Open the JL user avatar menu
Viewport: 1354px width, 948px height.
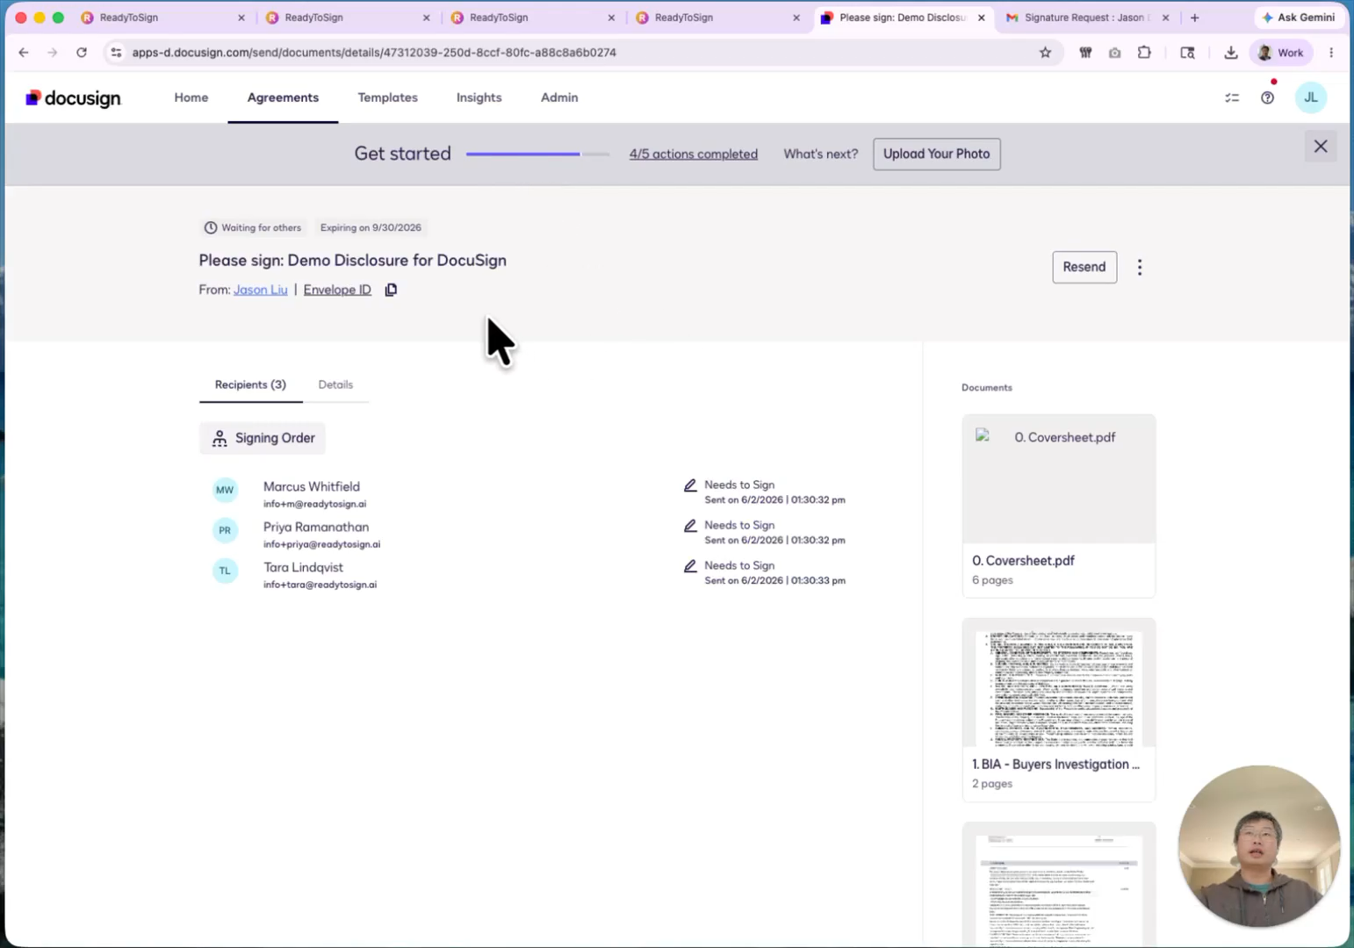tap(1310, 97)
